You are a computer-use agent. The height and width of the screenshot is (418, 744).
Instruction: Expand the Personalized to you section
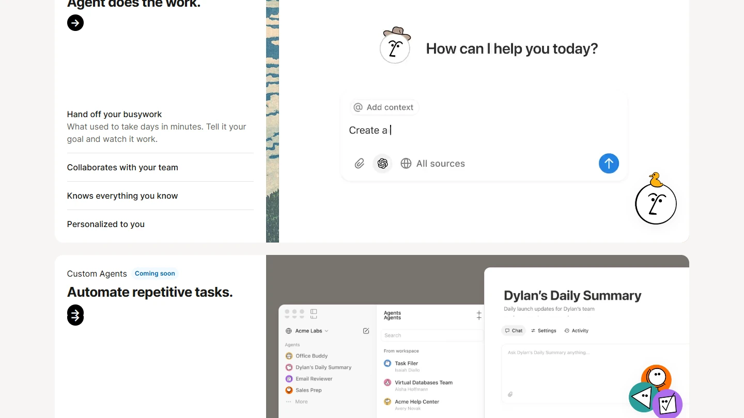point(106,224)
